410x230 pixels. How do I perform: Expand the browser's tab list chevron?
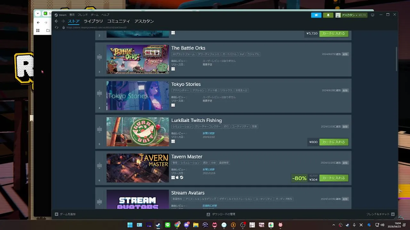coord(38,13)
